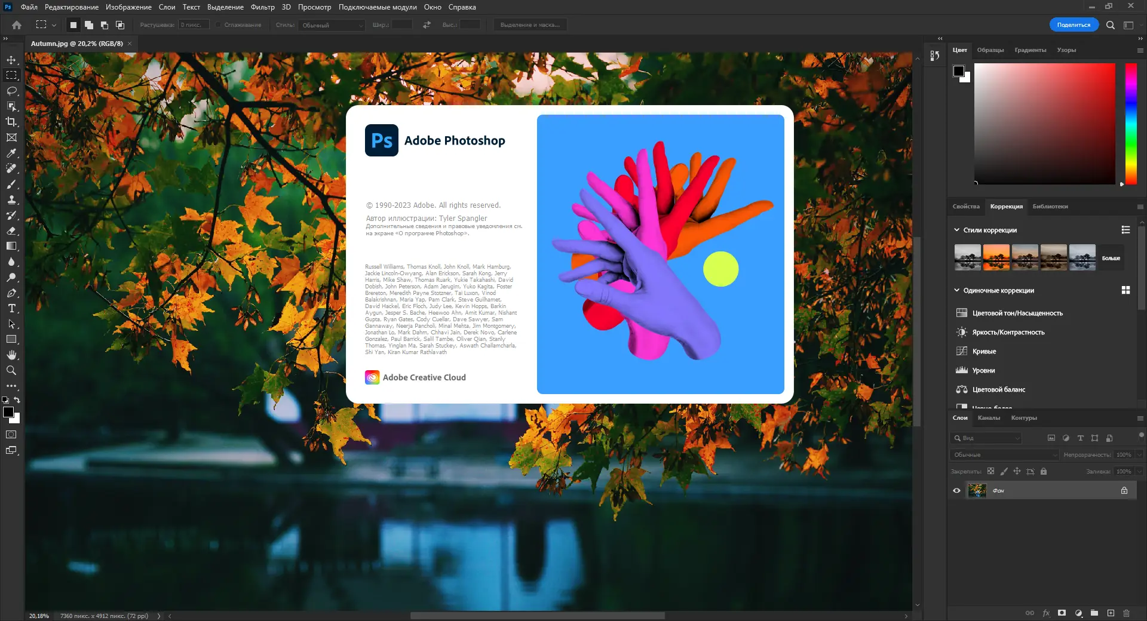Viewport: 1147px width, 621px height.
Task: Hide the Фон layer
Action: 956,490
